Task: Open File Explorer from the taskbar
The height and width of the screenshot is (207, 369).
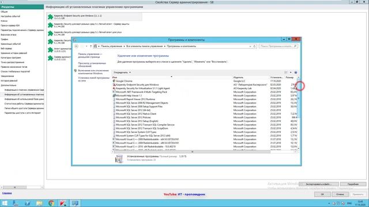Action: (x=39, y=203)
